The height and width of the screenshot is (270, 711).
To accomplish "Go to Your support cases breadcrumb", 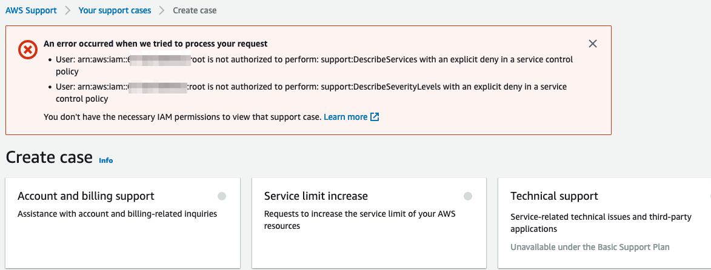I will click(x=115, y=10).
